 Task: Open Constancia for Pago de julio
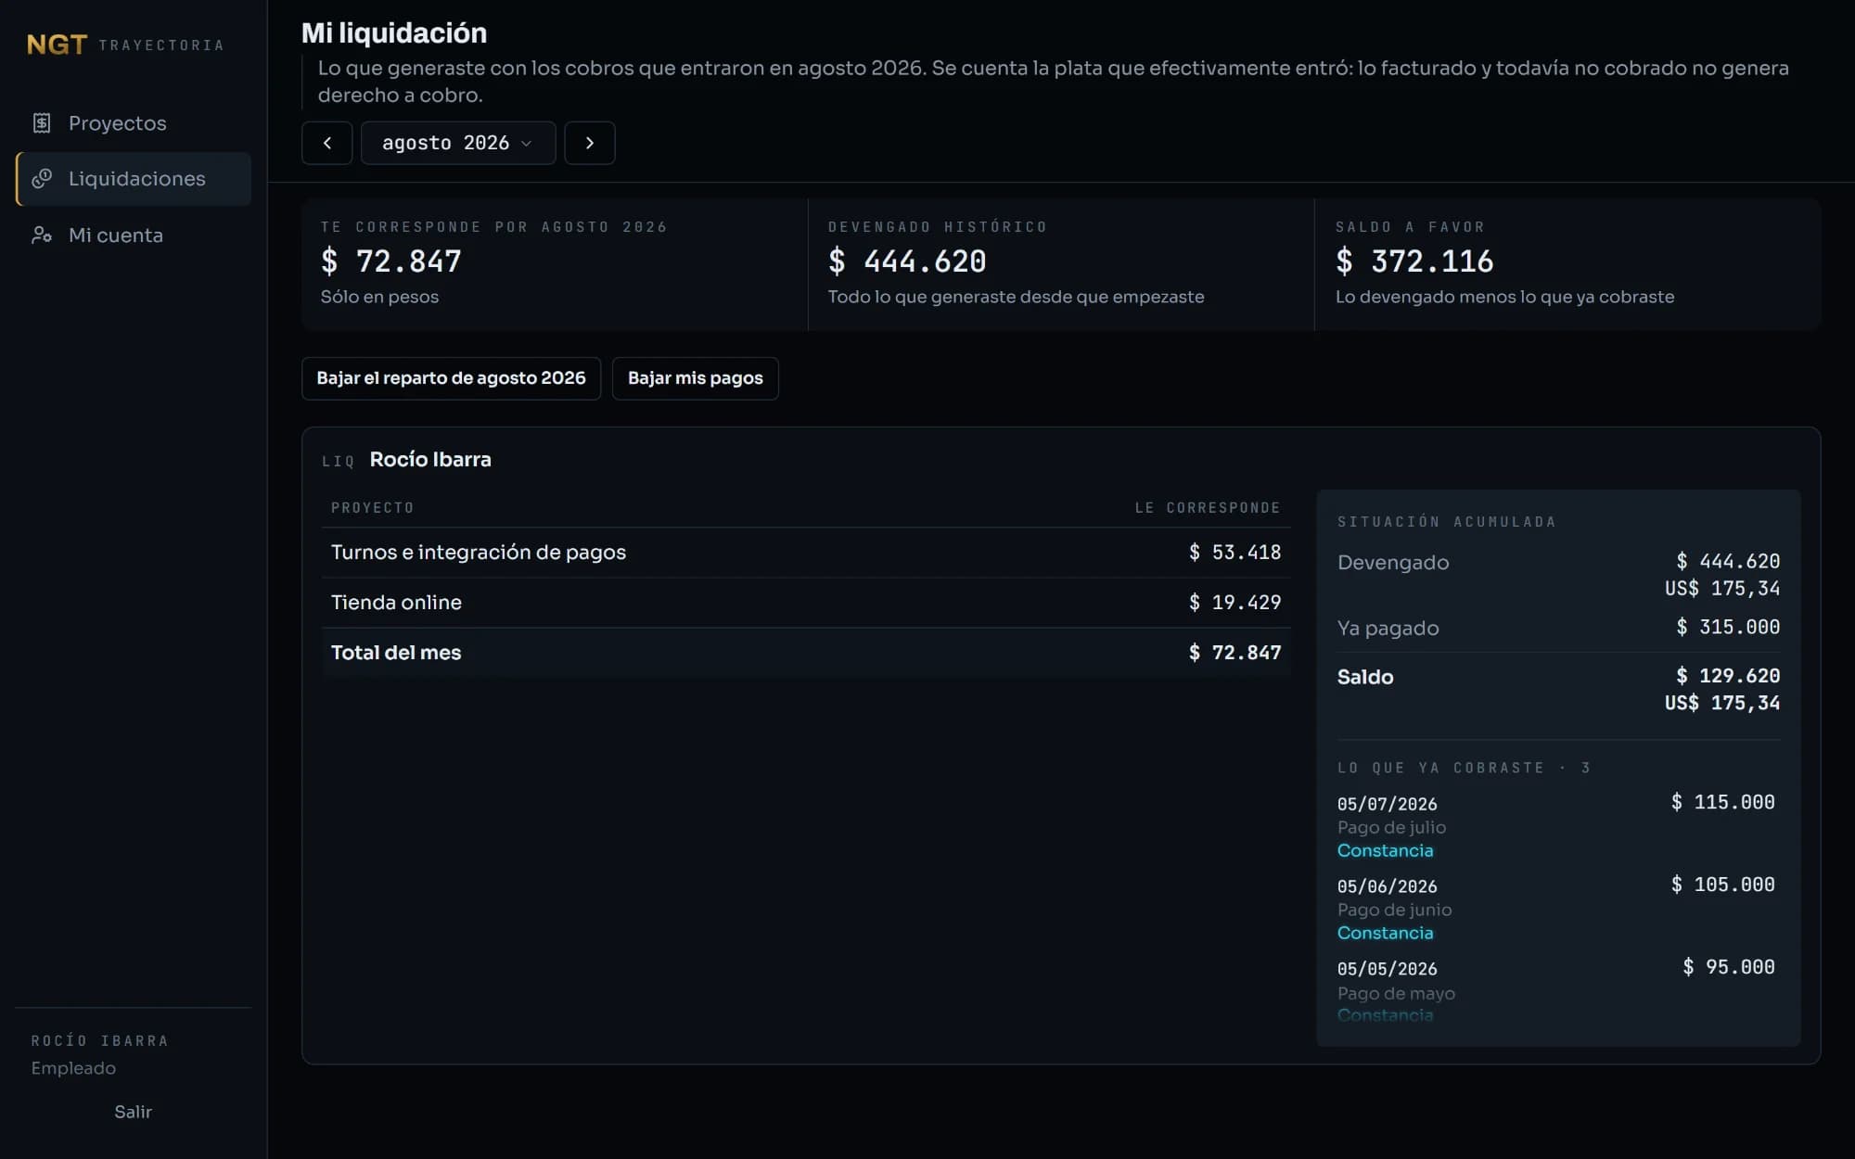coord(1385,850)
